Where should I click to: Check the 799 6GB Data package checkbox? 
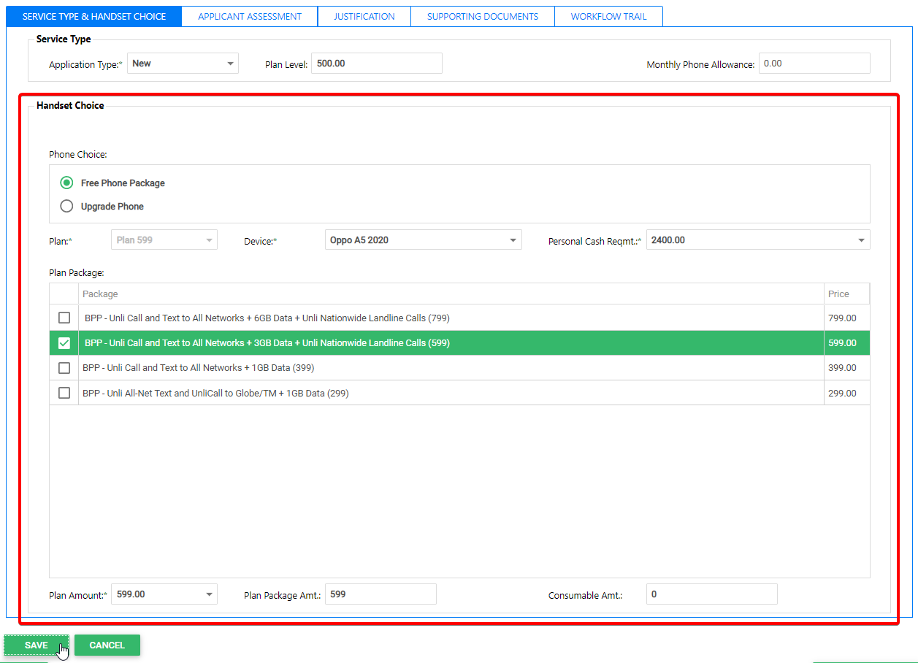click(x=64, y=318)
